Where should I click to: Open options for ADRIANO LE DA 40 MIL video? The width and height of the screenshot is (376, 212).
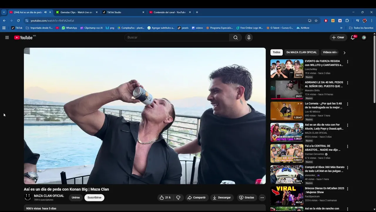coord(348,83)
